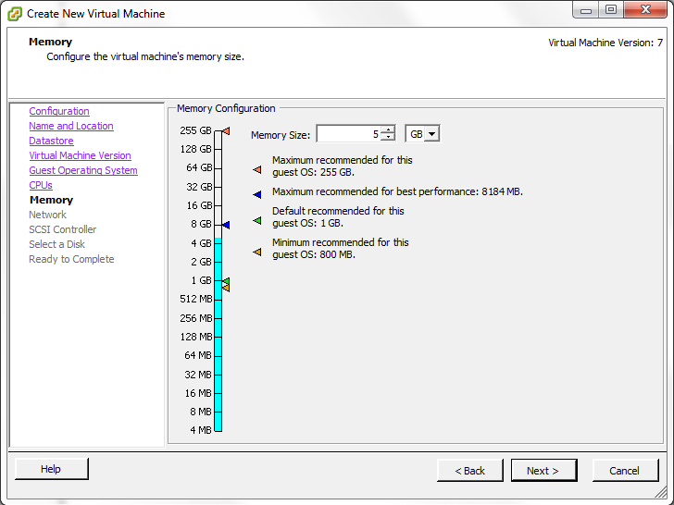The height and width of the screenshot is (505, 674).
Task: Click blue legend triangle for best performance
Action: [257, 194]
